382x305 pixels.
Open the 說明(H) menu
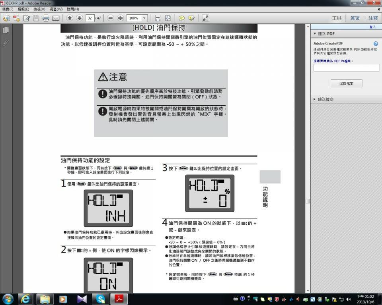(x=73, y=9)
